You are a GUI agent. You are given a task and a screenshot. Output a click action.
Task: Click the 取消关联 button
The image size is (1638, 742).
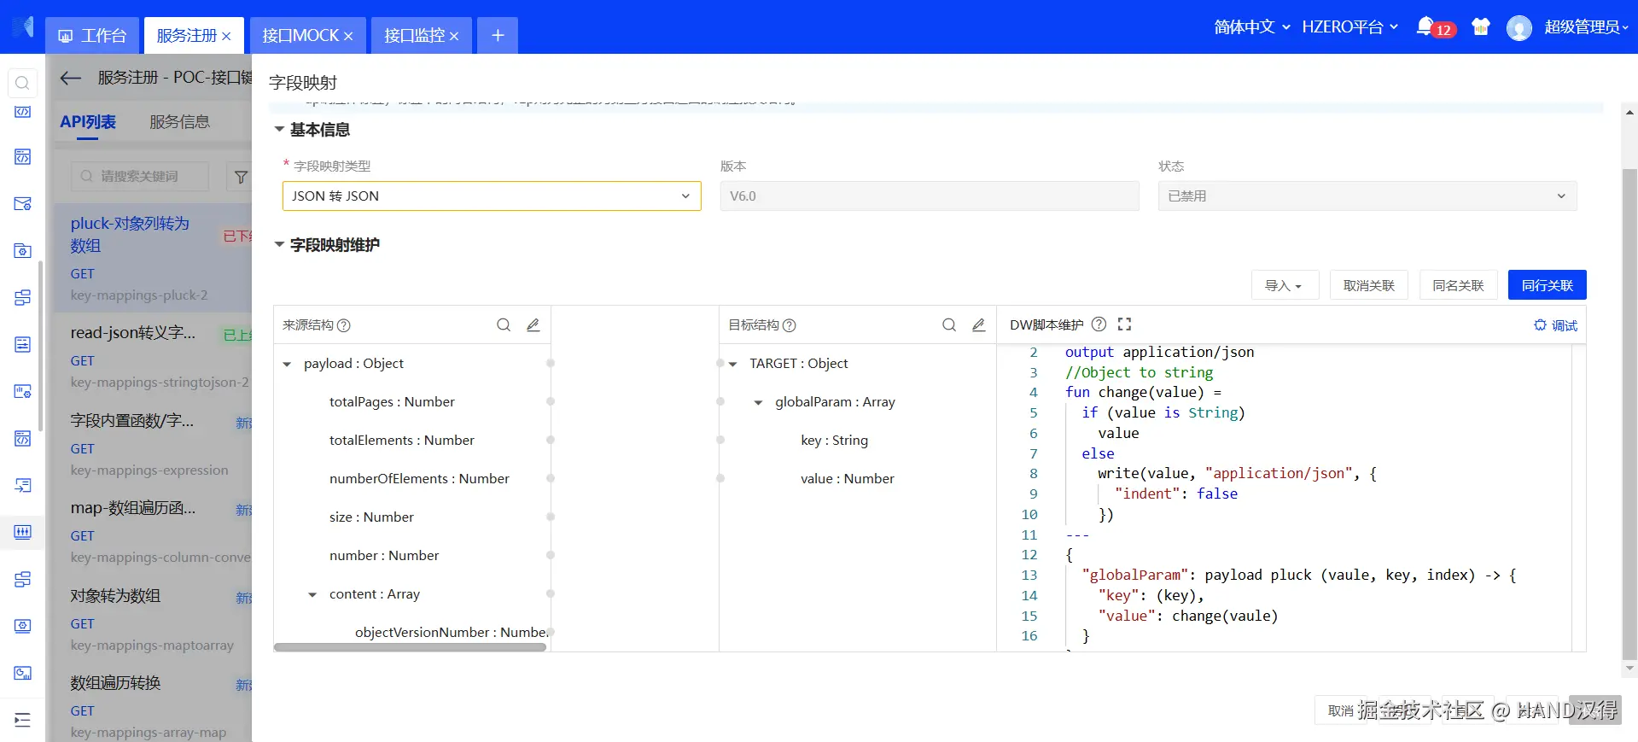tap(1369, 285)
